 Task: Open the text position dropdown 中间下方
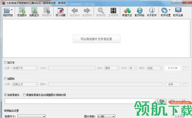click(x=25, y=68)
